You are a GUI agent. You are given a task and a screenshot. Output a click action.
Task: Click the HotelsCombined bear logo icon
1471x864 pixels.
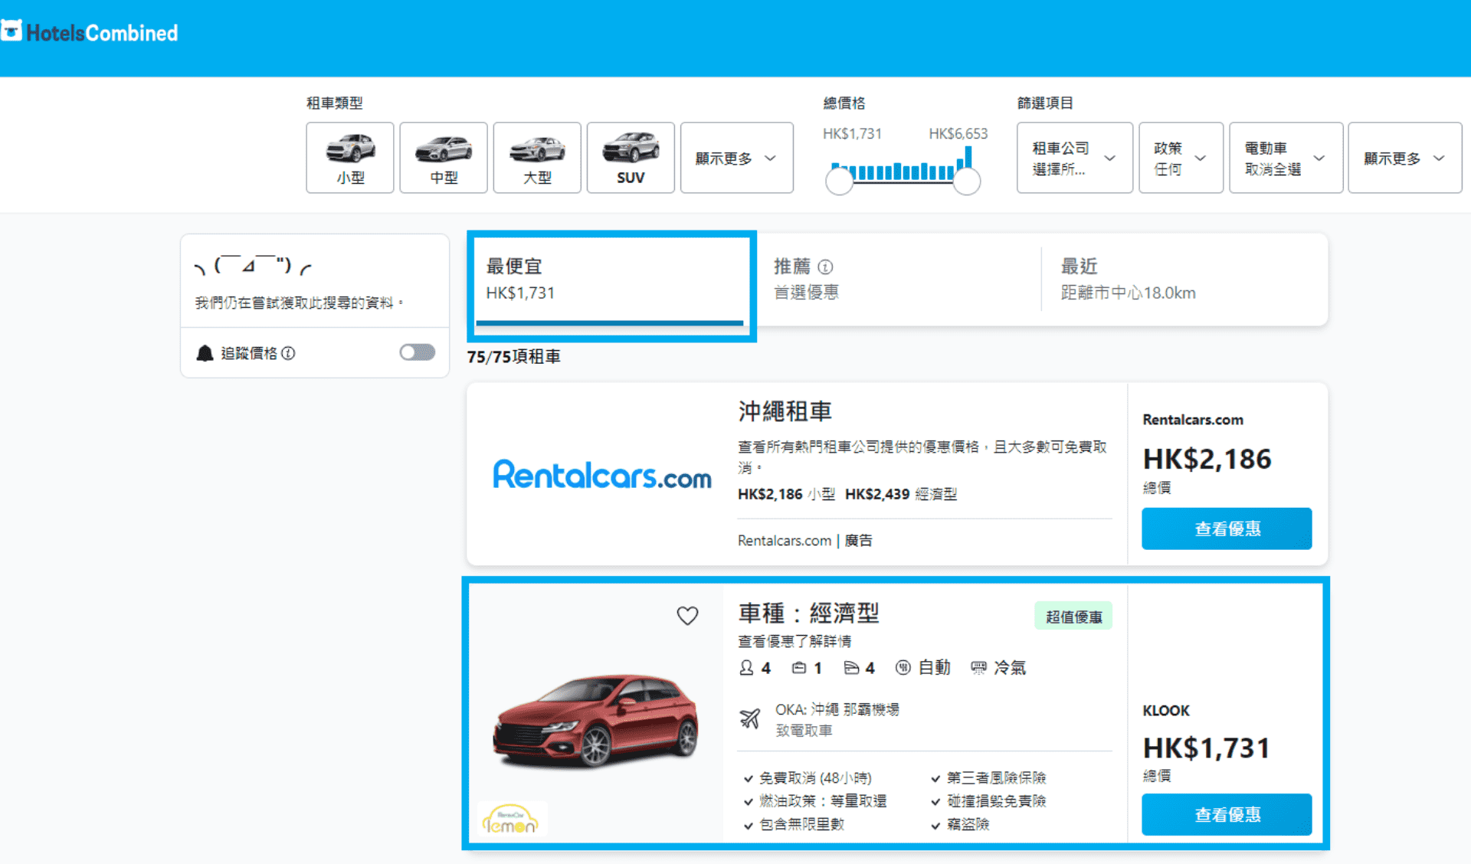[x=11, y=31]
